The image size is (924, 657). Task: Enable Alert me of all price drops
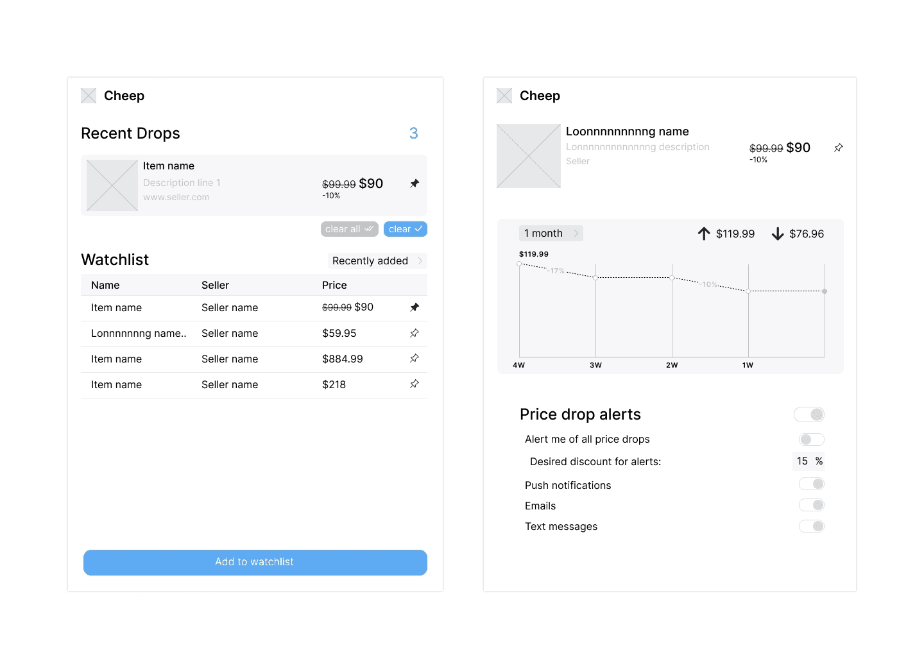pyautogui.click(x=812, y=439)
